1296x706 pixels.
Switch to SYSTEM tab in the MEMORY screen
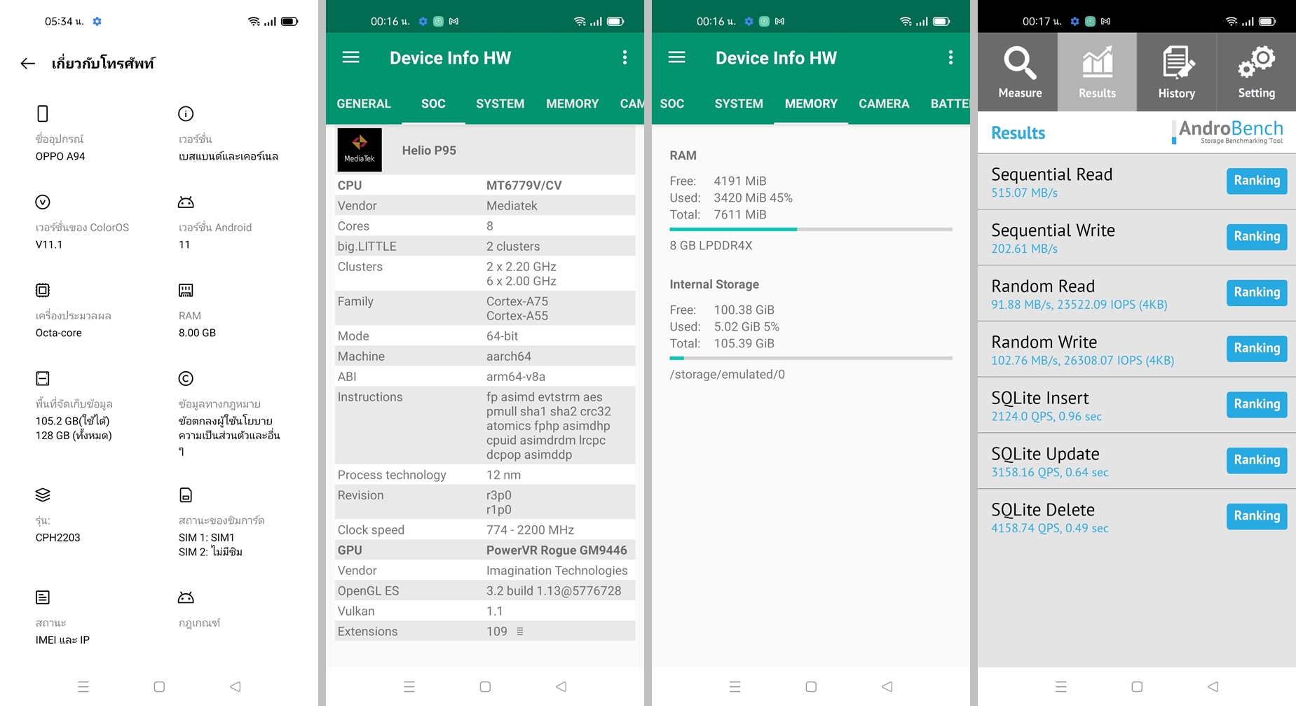point(739,104)
